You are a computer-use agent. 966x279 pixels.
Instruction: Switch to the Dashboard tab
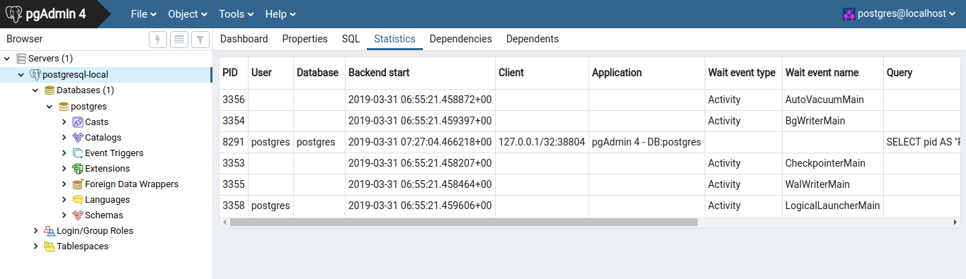[244, 39]
